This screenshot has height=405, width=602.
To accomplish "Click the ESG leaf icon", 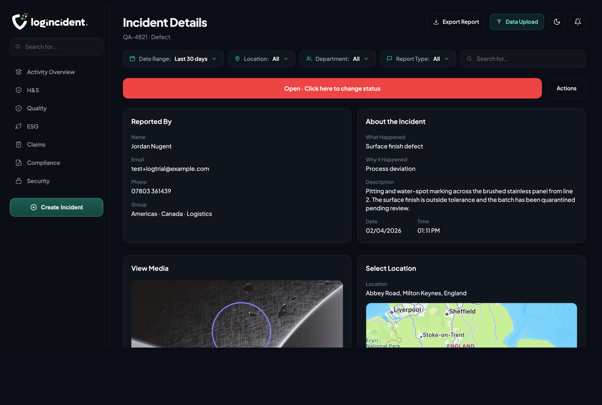I will [18, 126].
